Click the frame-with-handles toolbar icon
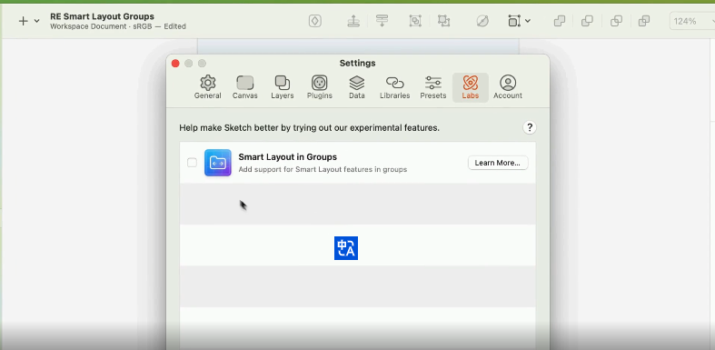Image resolution: width=715 pixels, height=350 pixels. click(x=514, y=21)
